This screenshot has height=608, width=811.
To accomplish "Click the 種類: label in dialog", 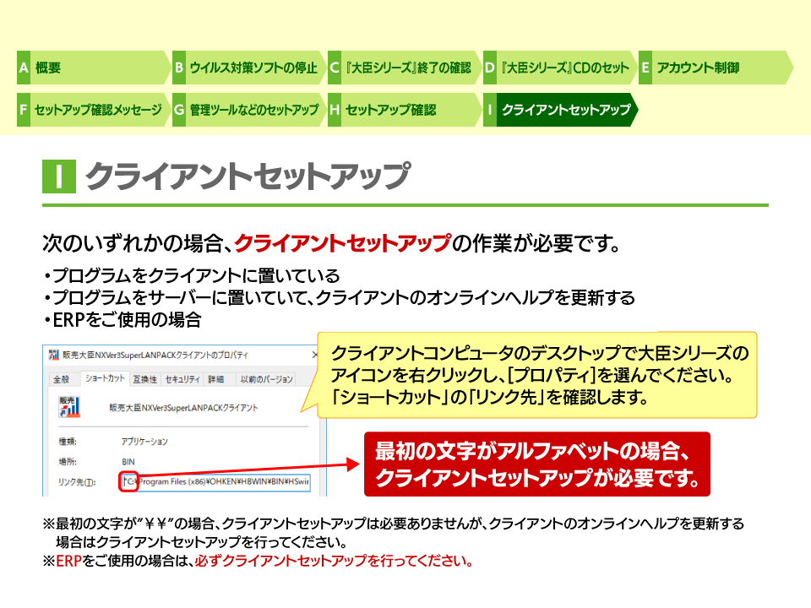I will pyautogui.click(x=68, y=442).
